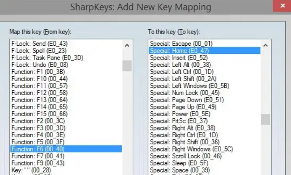The height and width of the screenshot is (175, 291).
Task: Select 'Special: Right Shift (00_36)' row
Action: 205,142
